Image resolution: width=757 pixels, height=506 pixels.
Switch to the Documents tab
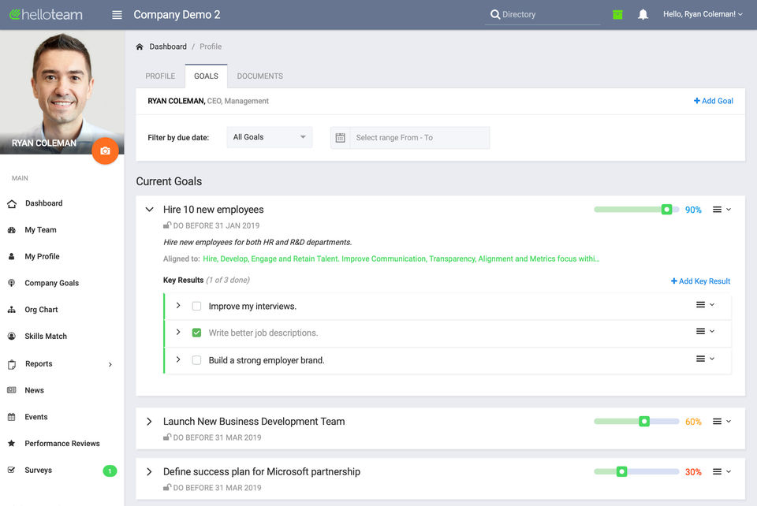tap(259, 76)
